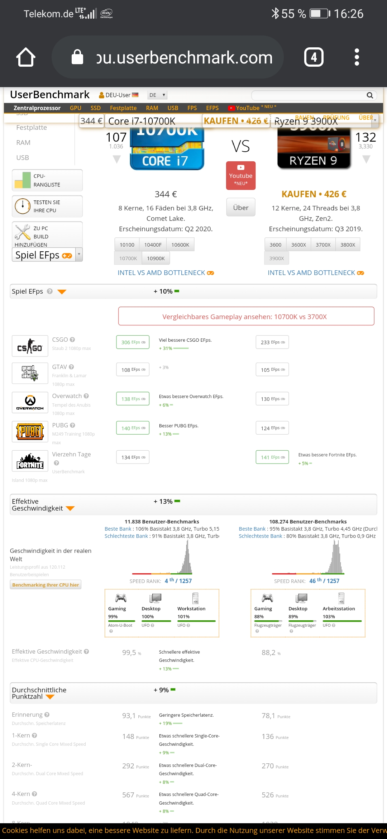Click the help icon next to PUBG
This screenshot has height=839, width=387.
pos(73,425)
